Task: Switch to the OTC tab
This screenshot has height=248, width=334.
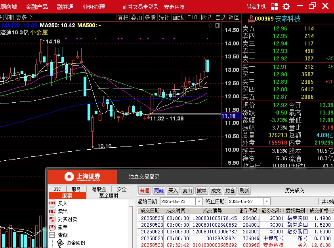Action: tap(57, 189)
